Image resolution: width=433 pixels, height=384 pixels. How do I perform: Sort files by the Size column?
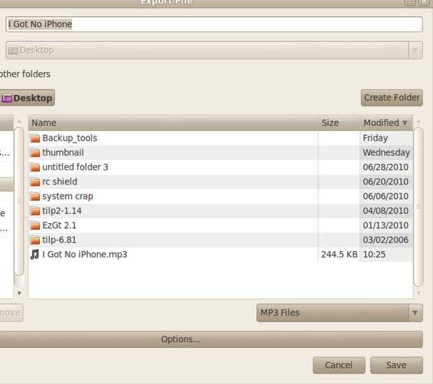coord(339,123)
